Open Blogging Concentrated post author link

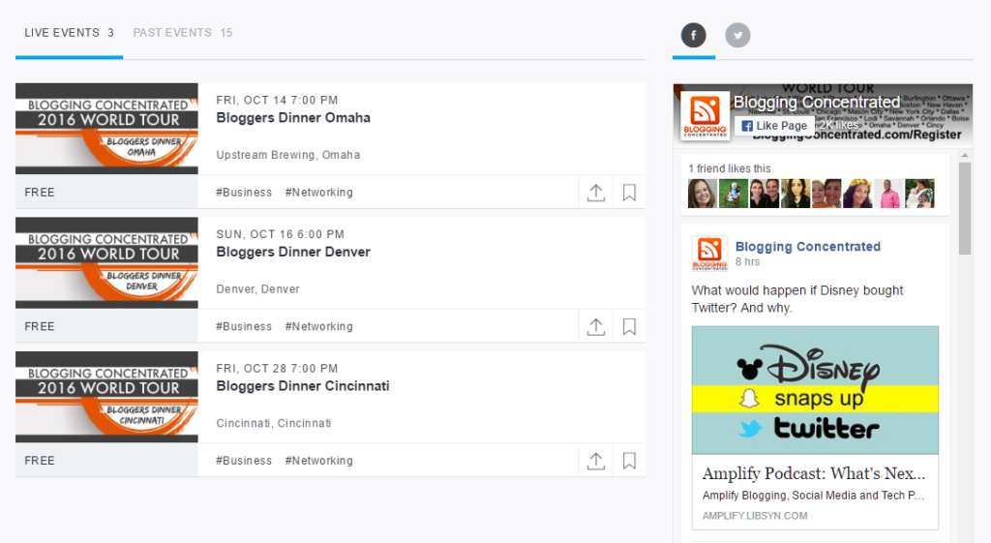pyautogui.click(x=808, y=247)
